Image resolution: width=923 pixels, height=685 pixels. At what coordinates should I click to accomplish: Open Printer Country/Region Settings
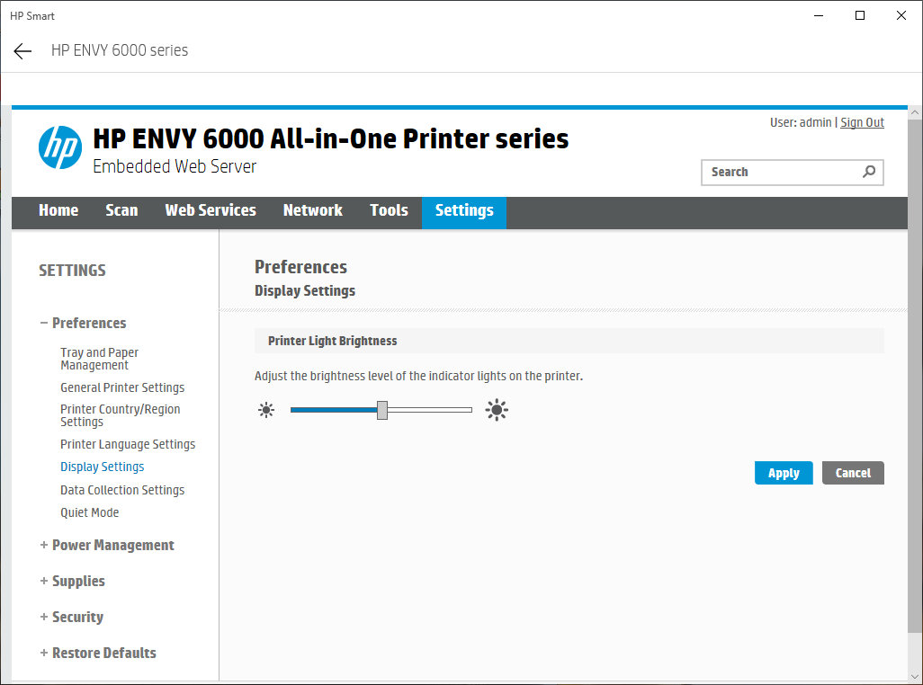pos(120,415)
